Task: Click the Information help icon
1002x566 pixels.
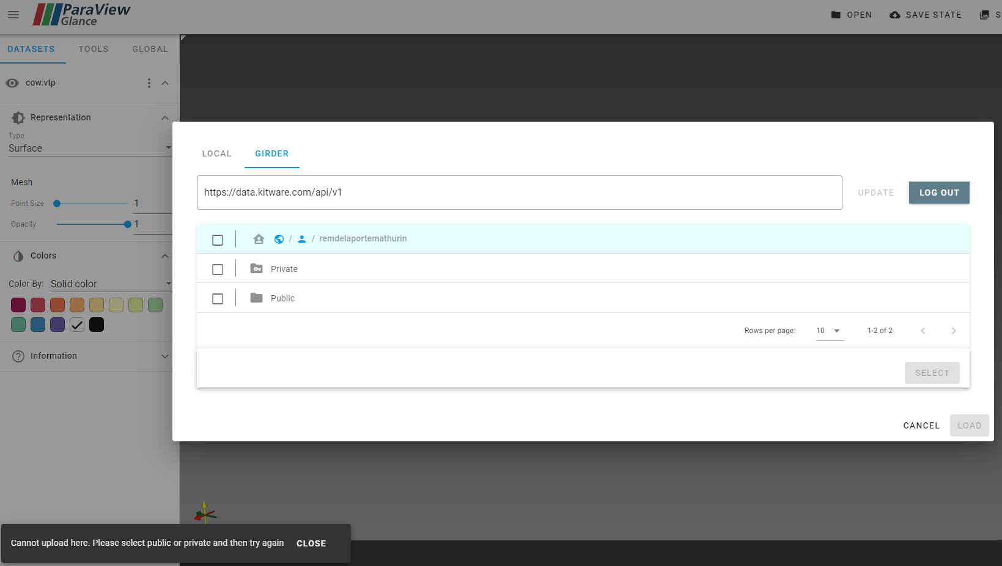Action: (x=18, y=356)
